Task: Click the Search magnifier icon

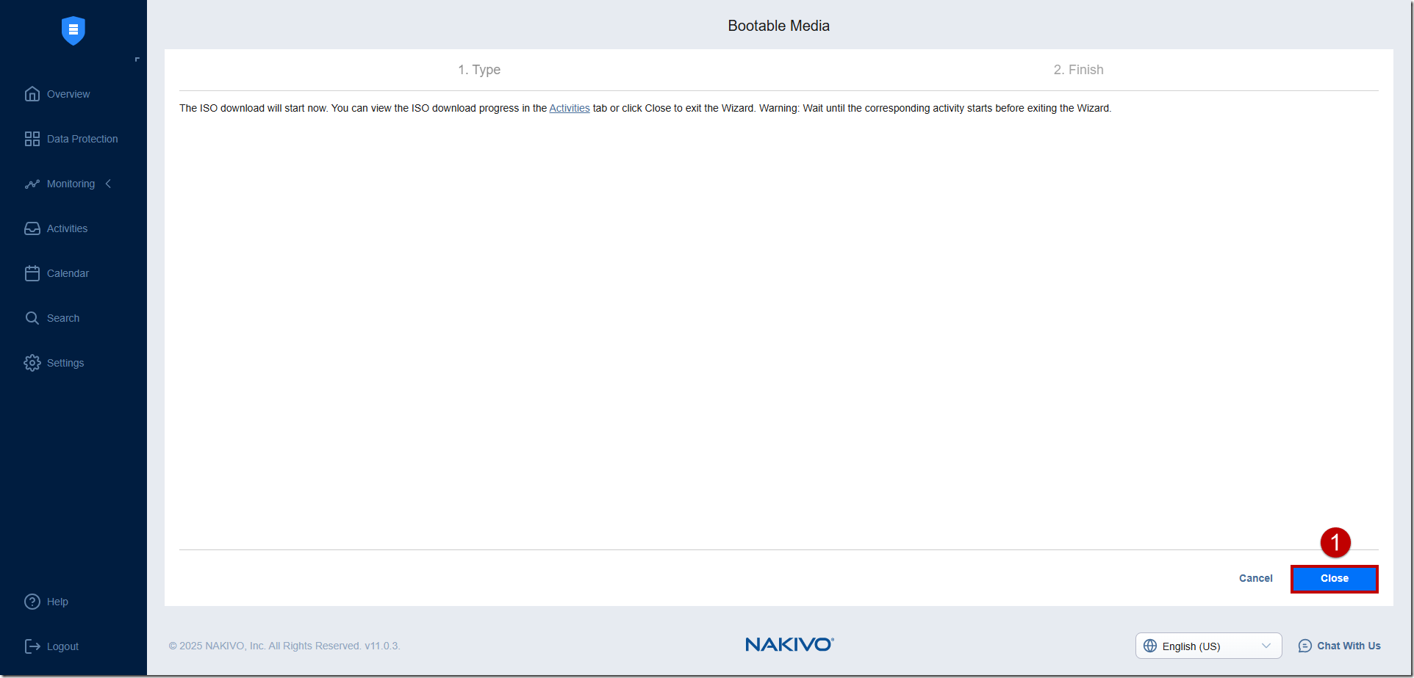Action: click(x=32, y=318)
